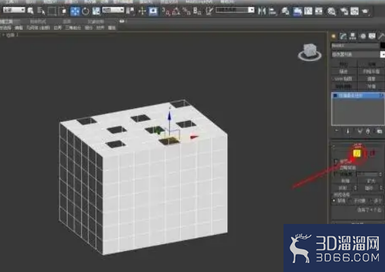Click the Mirror tool icon
Screen dimensions: 385x272
262,11
